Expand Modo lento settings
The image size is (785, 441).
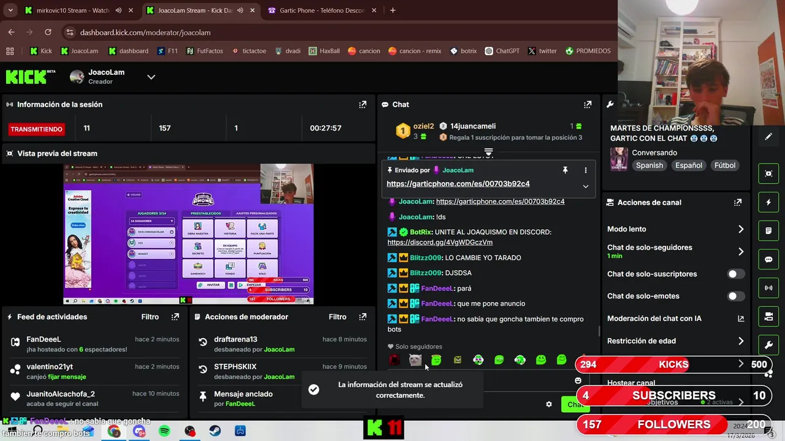(x=741, y=229)
